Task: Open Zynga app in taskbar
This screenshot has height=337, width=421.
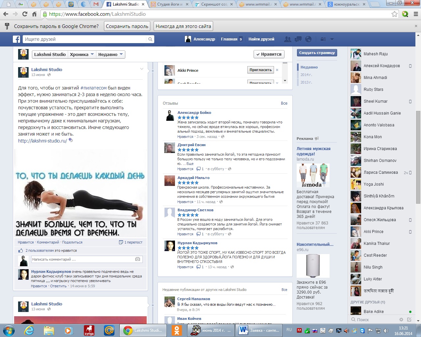Action: click(89, 330)
